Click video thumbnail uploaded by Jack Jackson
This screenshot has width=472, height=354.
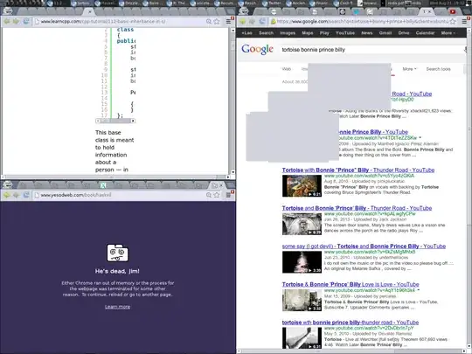click(302, 224)
